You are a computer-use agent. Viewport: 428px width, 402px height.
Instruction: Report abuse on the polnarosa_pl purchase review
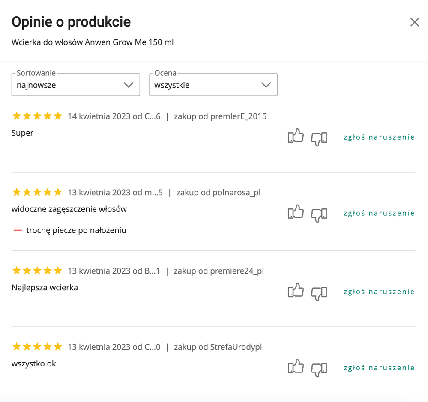pyautogui.click(x=379, y=213)
